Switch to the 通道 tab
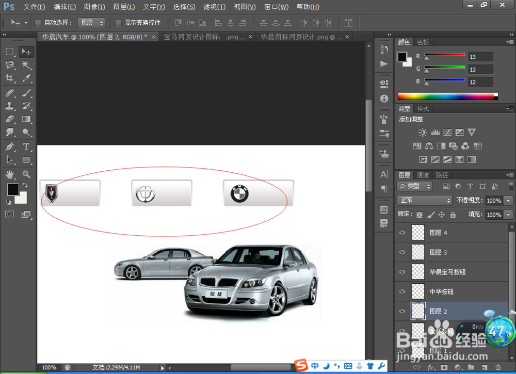 423,175
